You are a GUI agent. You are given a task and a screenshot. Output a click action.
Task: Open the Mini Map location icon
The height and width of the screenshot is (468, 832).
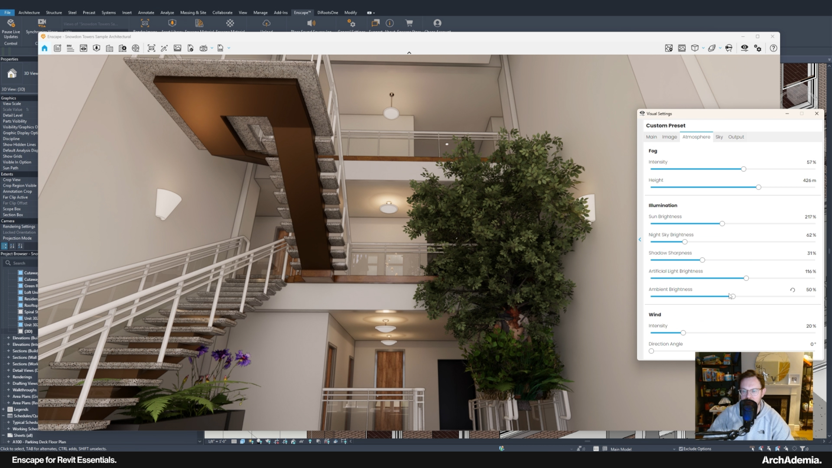pyautogui.click(x=669, y=48)
